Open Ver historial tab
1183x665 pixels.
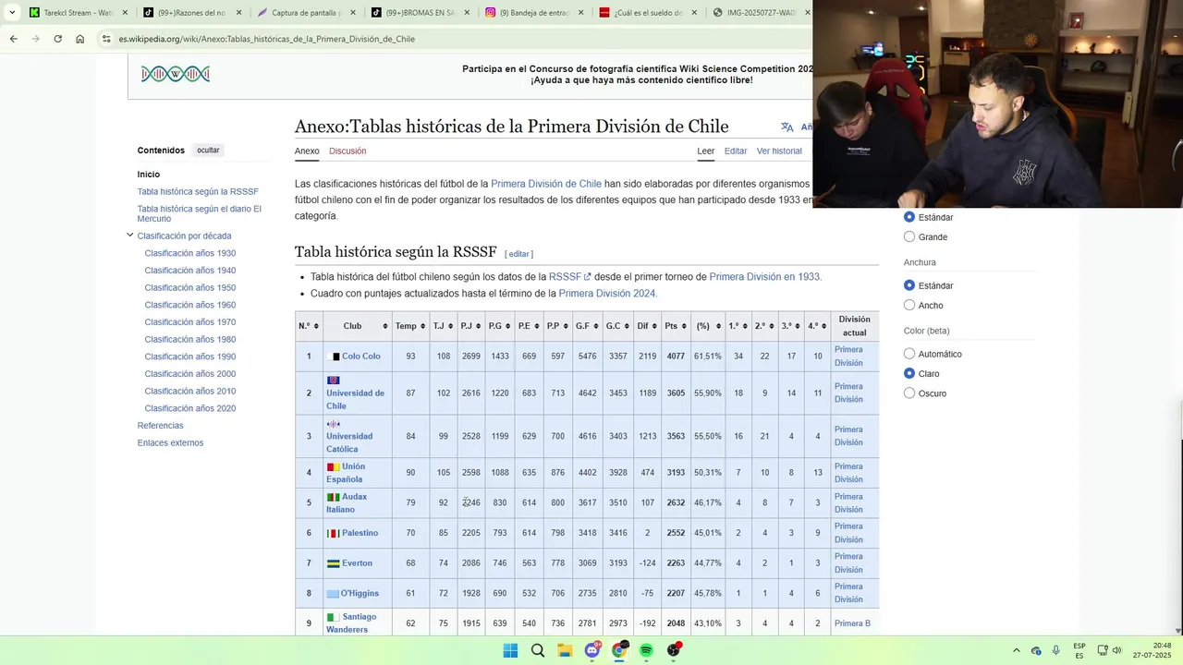(x=779, y=151)
